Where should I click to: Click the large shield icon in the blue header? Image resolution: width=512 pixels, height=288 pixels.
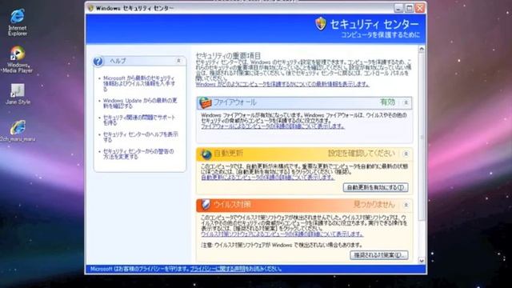321,24
